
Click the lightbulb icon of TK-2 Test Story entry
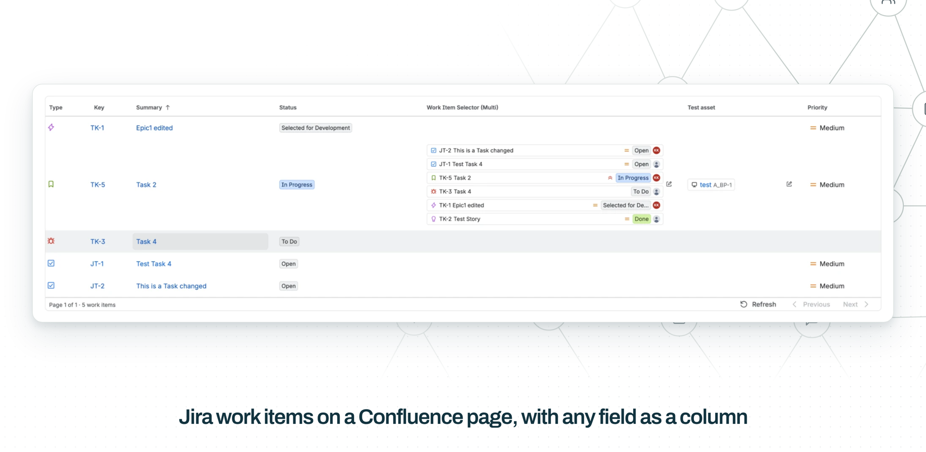click(434, 219)
